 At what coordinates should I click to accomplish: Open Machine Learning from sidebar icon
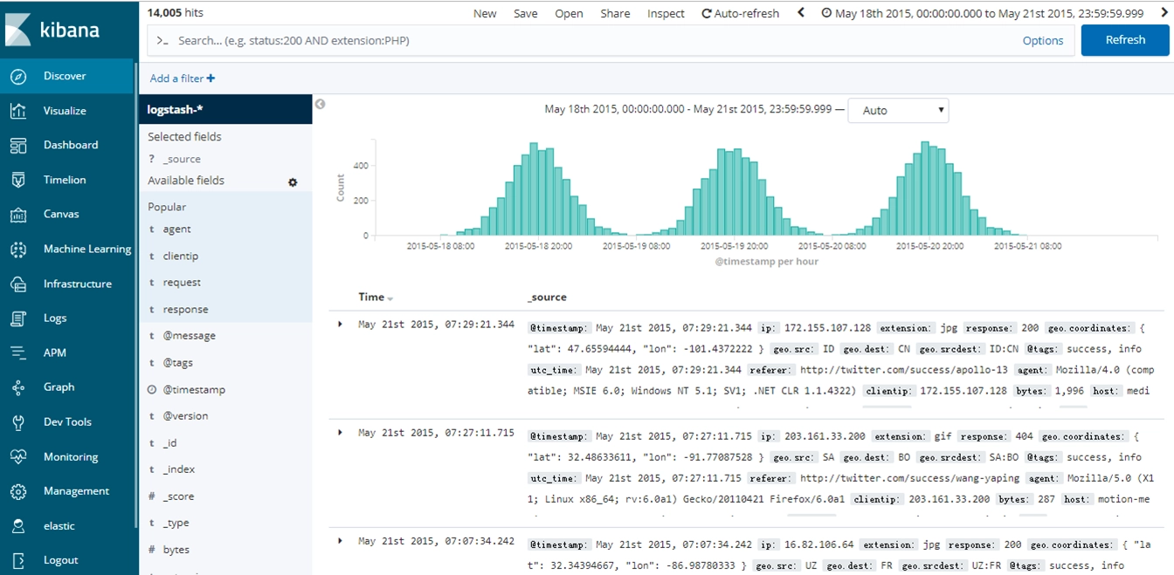18,249
